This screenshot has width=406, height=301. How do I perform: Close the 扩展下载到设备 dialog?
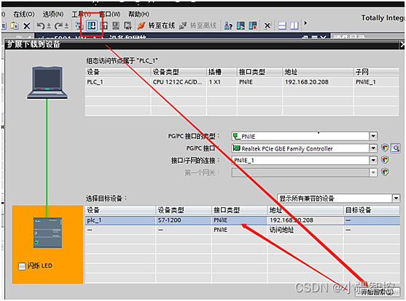point(402,45)
